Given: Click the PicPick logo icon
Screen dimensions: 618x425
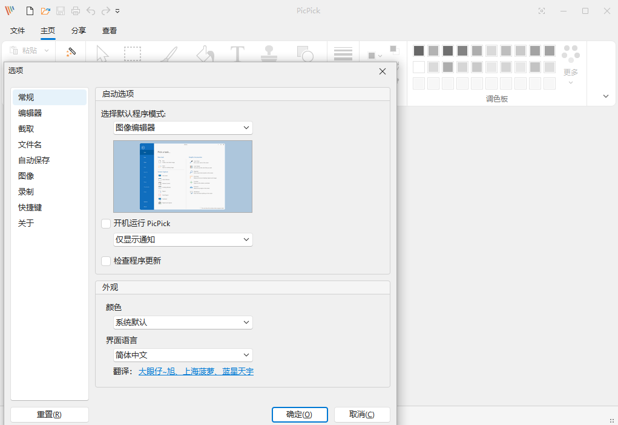Looking at the screenshot, I should [10, 11].
